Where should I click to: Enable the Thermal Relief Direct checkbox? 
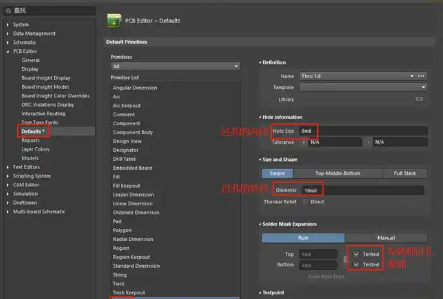pyautogui.click(x=304, y=202)
